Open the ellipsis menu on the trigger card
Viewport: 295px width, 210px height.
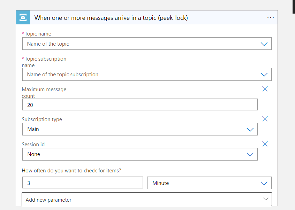point(271,17)
